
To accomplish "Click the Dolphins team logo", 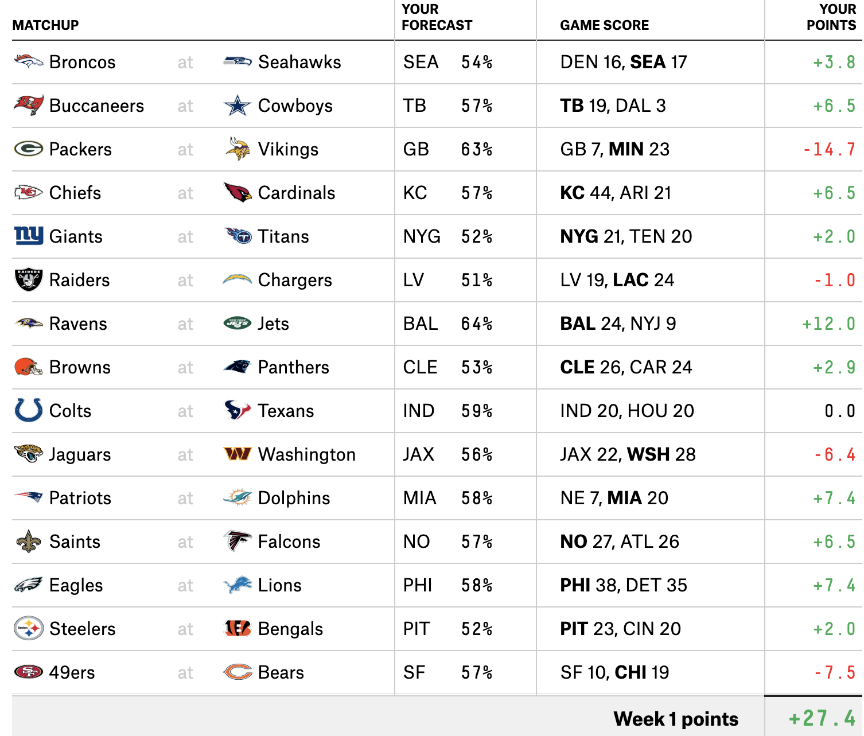I will [x=238, y=497].
